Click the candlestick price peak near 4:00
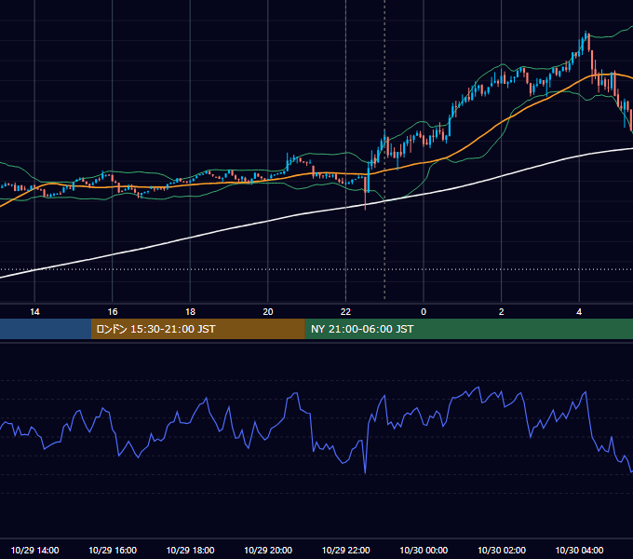The image size is (633, 559). (x=586, y=37)
